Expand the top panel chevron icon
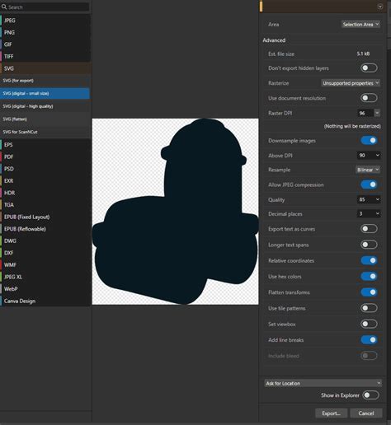Screen dimensions: 391x425 [x=380, y=7]
